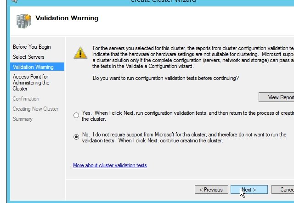Select the No validation tests radio button
The height and width of the screenshot is (203, 294).
tap(76, 137)
